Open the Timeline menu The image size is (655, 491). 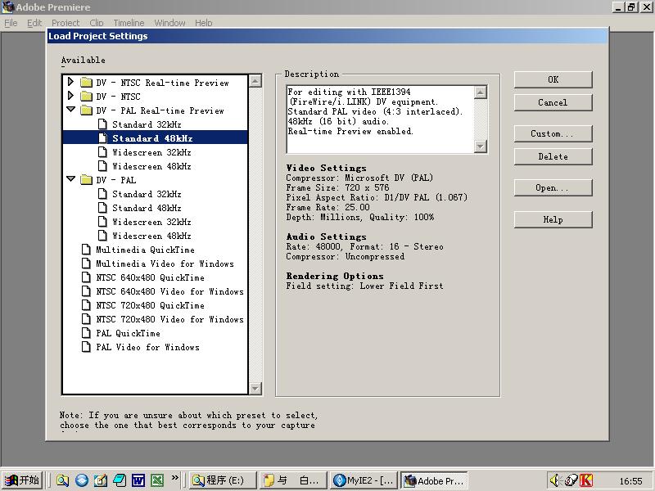click(129, 23)
